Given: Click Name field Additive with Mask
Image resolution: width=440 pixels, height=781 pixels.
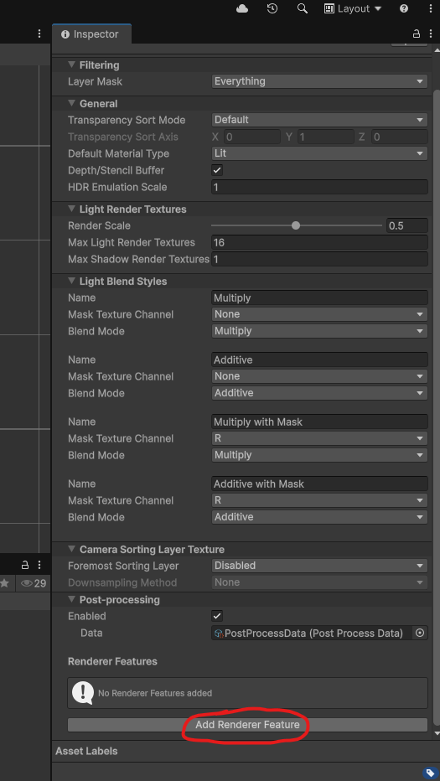Looking at the screenshot, I should pos(319,484).
